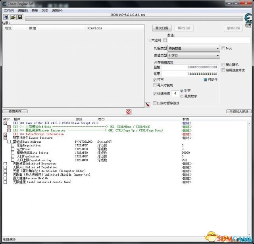
Task: Freeze the 精英点数 Elite Points value
Action: point(13,153)
